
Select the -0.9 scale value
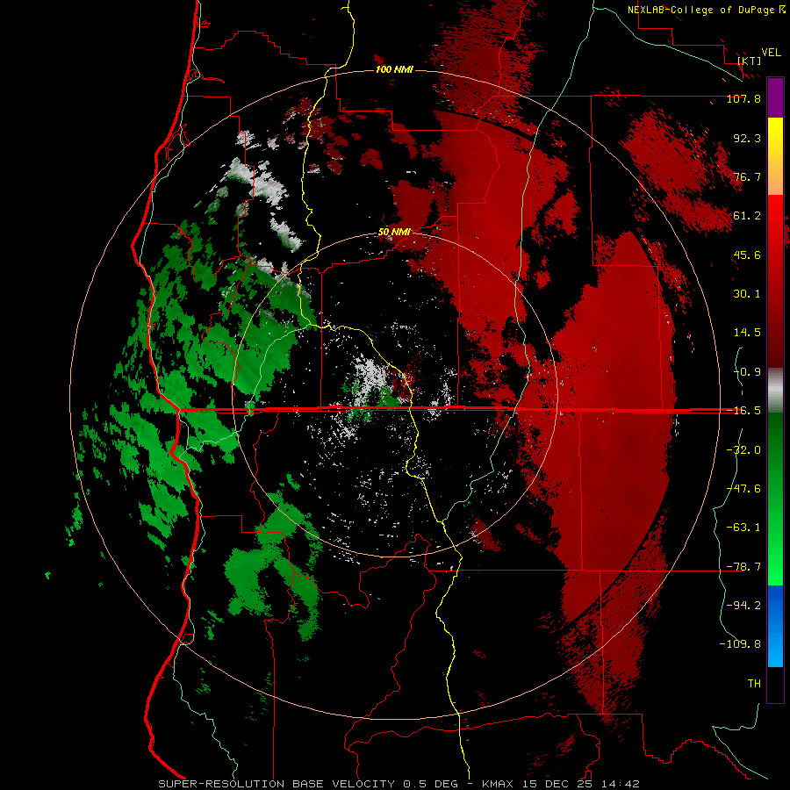click(747, 372)
